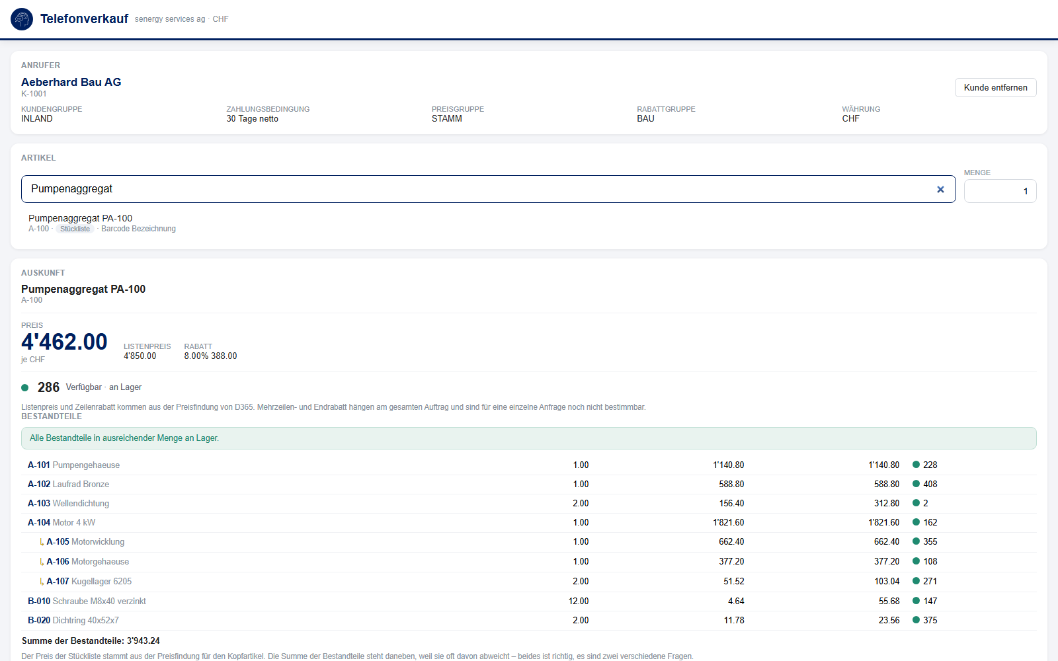Click stock indicator dot for A-106 (108)
Image resolution: width=1058 pixels, height=661 pixels.
pos(916,561)
